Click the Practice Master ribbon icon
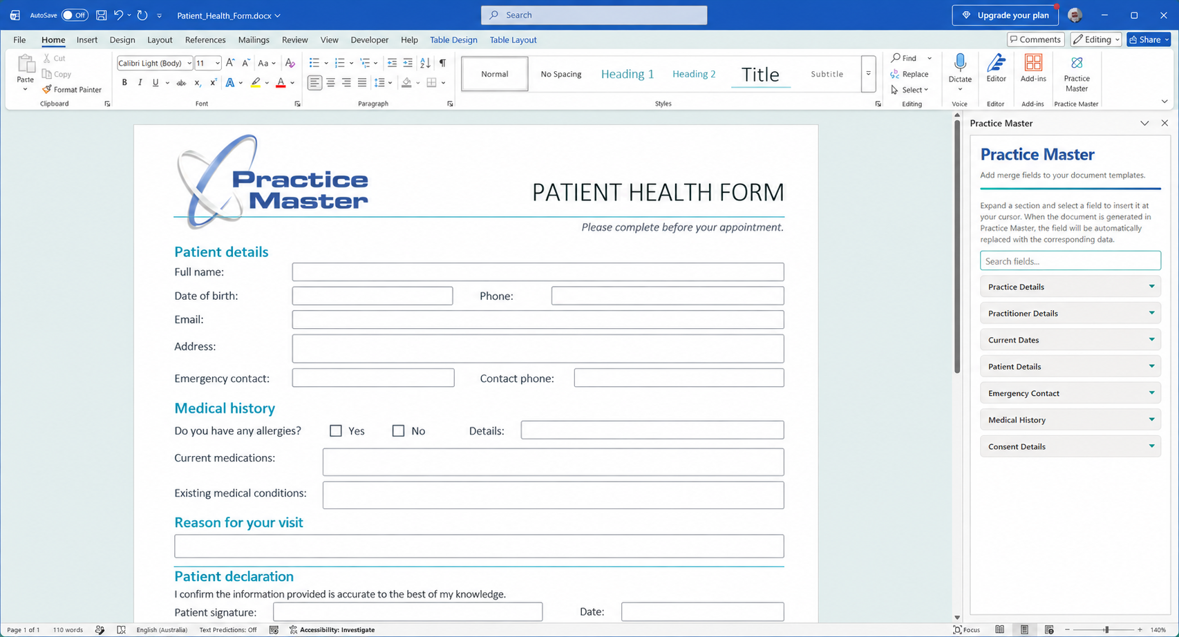 coord(1077,63)
